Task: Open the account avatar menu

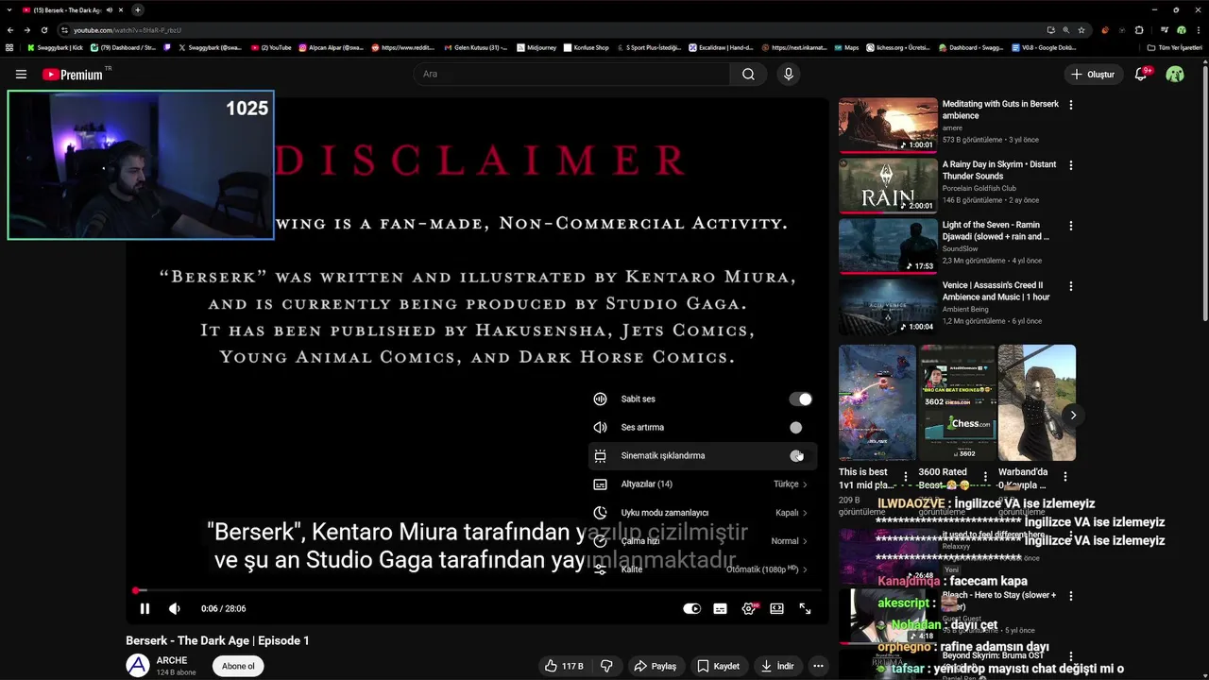Action: [x=1175, y=75]
